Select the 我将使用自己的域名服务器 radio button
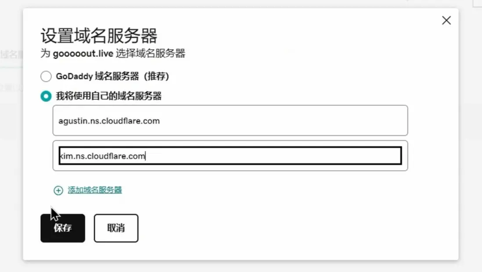This screenshot has height=272, width=482. 46,96
